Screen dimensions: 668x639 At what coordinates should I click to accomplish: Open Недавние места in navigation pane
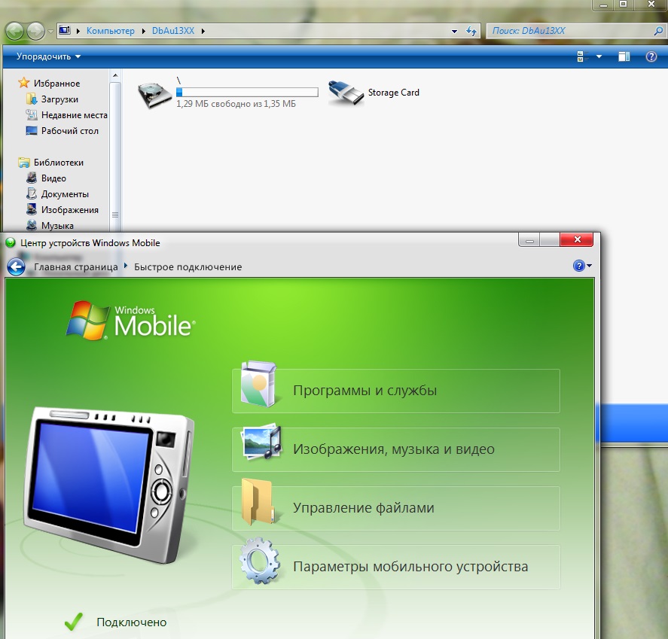click(74, 115)
